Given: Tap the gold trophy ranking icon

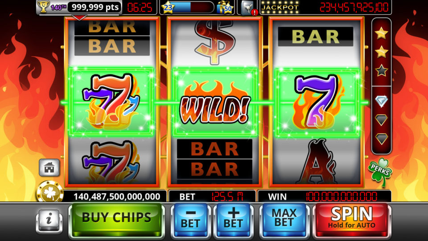Looking at the screenshot, I should click(x=43, y=7).
